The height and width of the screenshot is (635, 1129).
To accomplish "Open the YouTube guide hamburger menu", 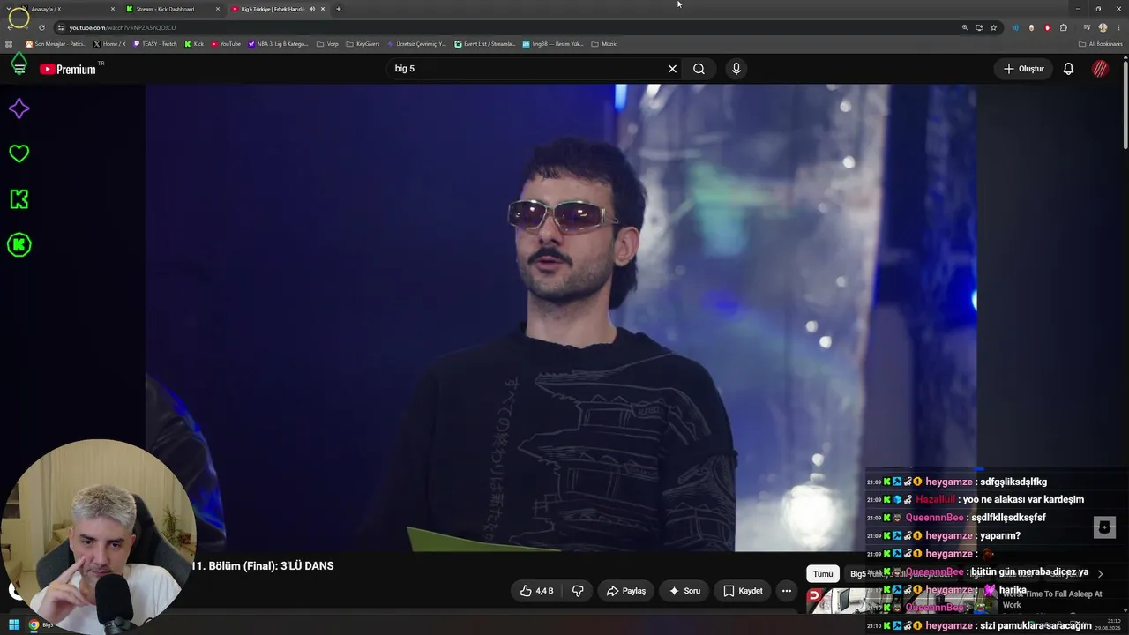I will coord(19,69).
